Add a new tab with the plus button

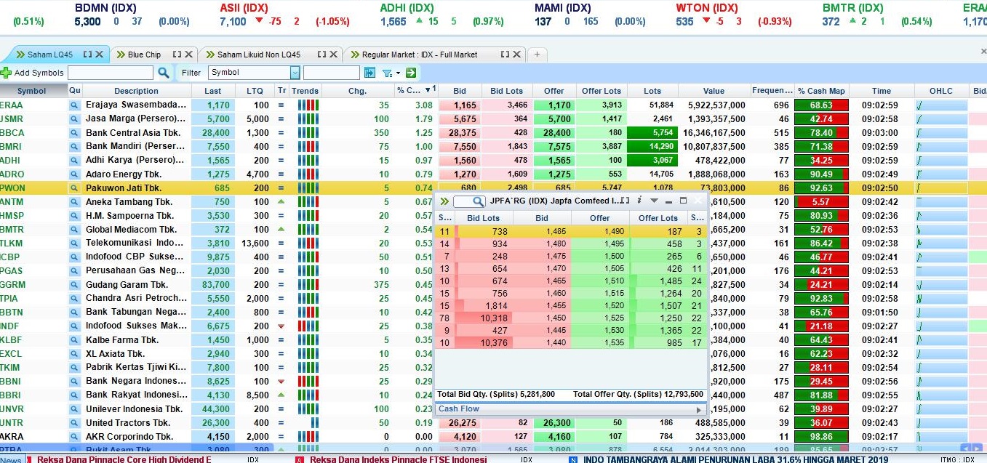pos(537,55)
